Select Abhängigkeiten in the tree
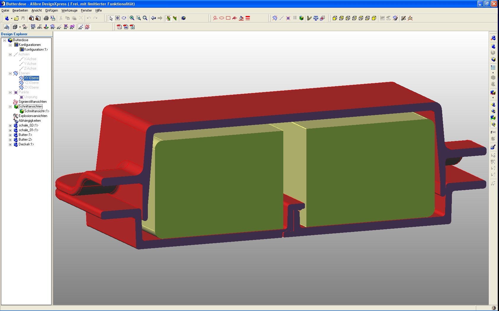Viewport: 499px width, 311px height. click(30, 121)
